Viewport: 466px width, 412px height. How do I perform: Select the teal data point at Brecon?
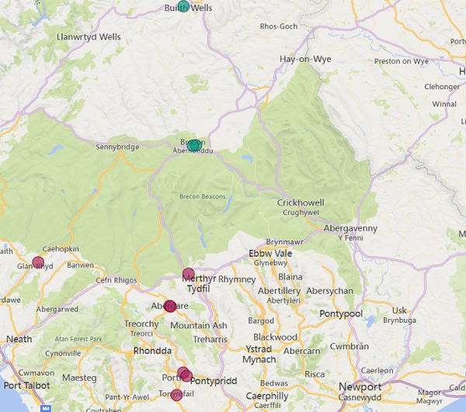(x=194, y=145)
